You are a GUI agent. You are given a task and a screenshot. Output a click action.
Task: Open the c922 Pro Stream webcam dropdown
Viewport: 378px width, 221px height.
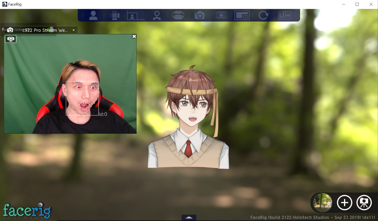click(45, 30)
